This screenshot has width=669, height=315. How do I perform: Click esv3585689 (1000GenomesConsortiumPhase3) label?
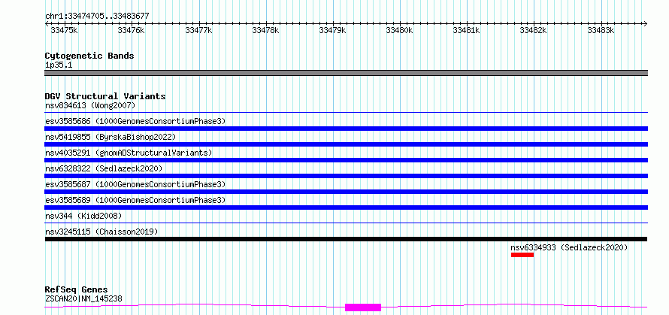135,200
